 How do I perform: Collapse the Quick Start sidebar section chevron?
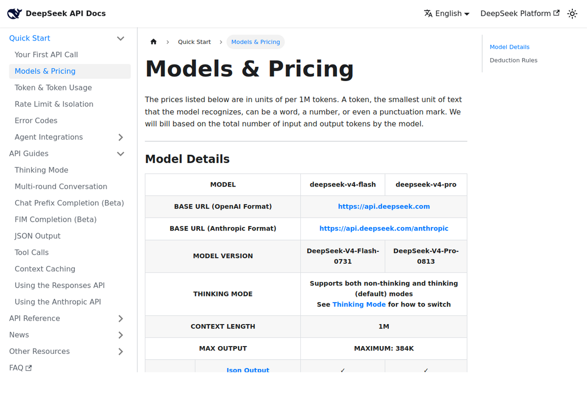point(120,39)
